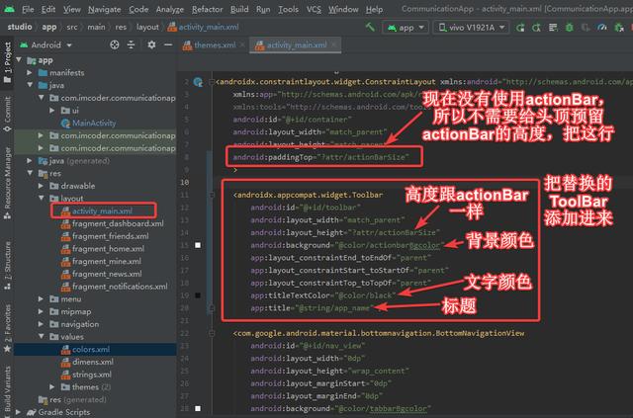The image size is (633, 418).
Task: Open the Android project view dropdown
Action: click(46, 44)
